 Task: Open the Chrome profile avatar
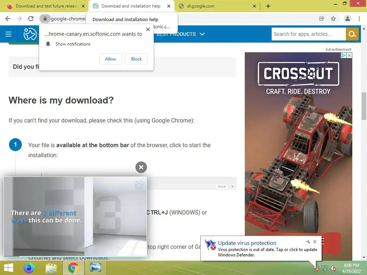(x=348, y=19)
